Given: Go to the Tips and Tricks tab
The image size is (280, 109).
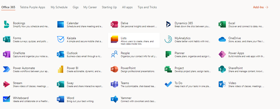Looking at the screenshot, I should pyautogui.click(x=147, y=7).
